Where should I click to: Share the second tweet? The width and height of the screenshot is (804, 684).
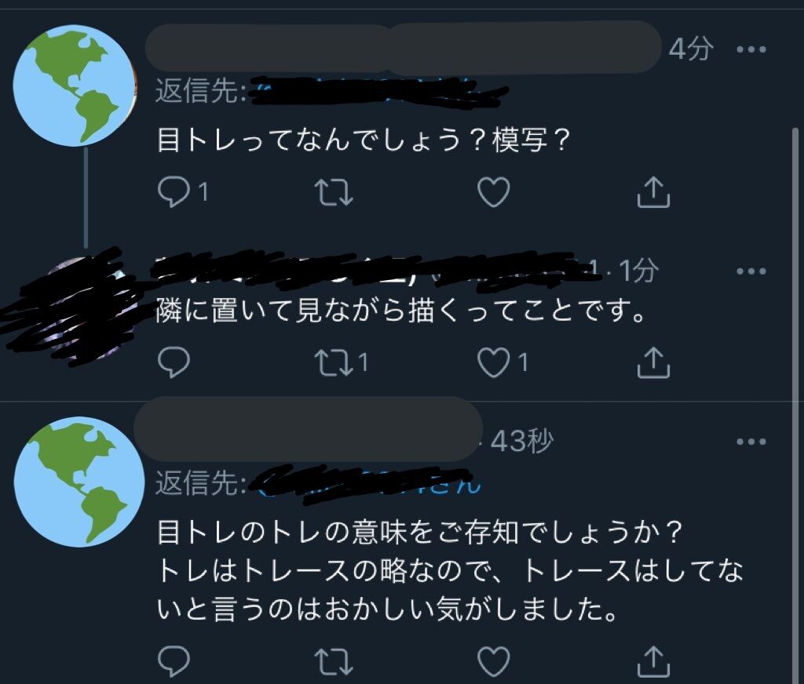[652, 361]
